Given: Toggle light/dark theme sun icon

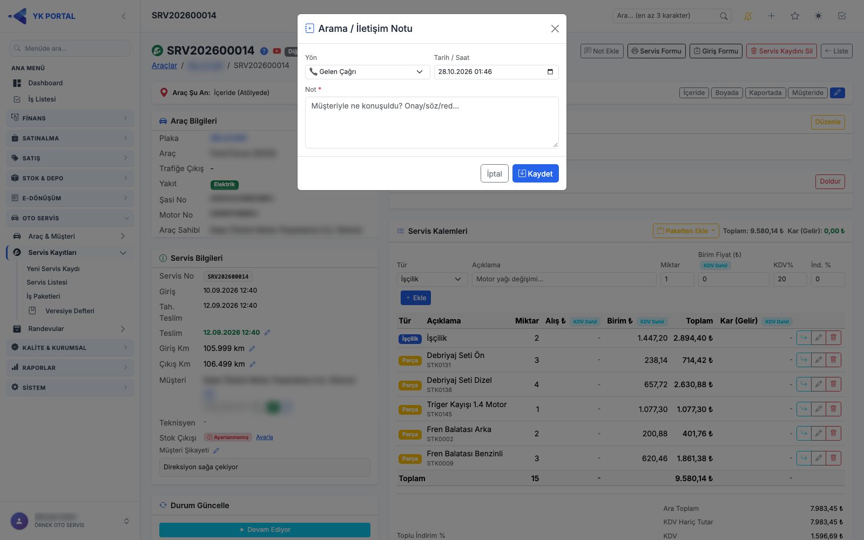Looking at the screenshot, I should (x=819, y=16).
